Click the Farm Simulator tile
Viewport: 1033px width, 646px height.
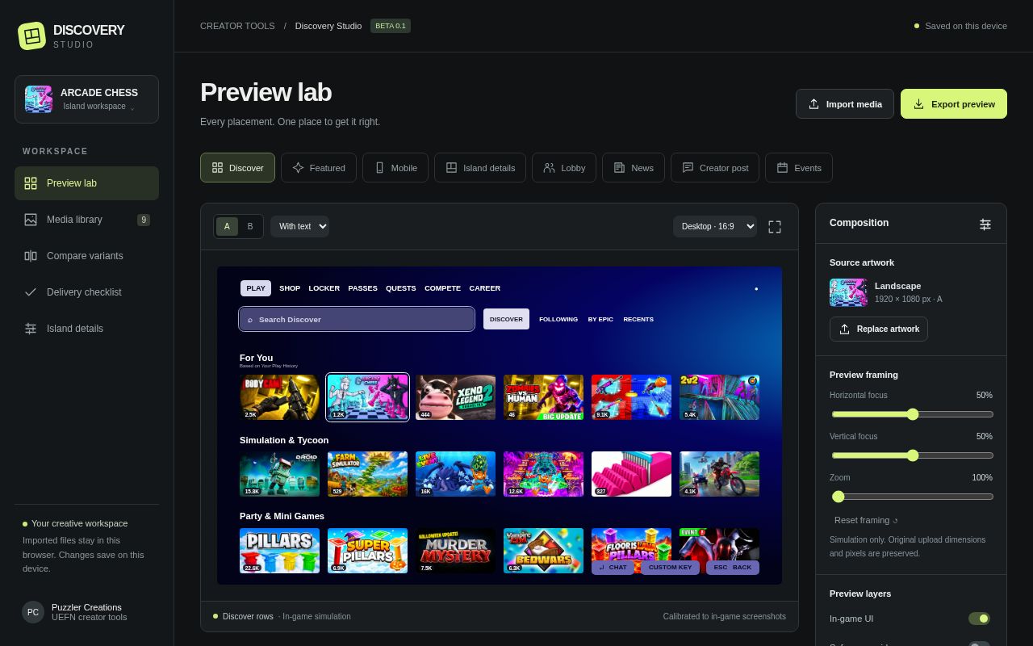pos(367,474)
